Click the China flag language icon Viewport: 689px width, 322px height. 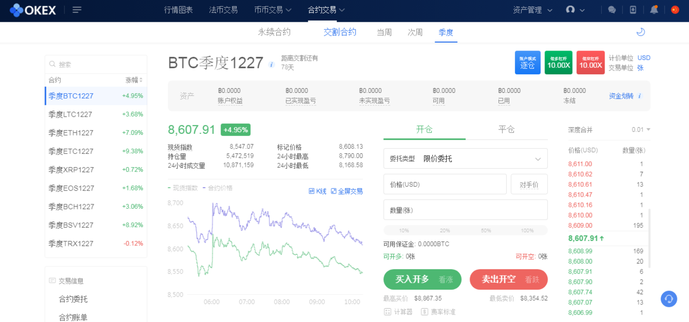pyautogui.click(x=675, y=10)
